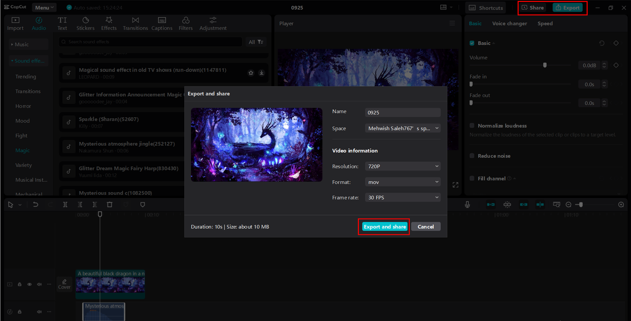This screenshot has width=631, height=321.
Task: Lock the audio track
Action: [x=20, y=312]
